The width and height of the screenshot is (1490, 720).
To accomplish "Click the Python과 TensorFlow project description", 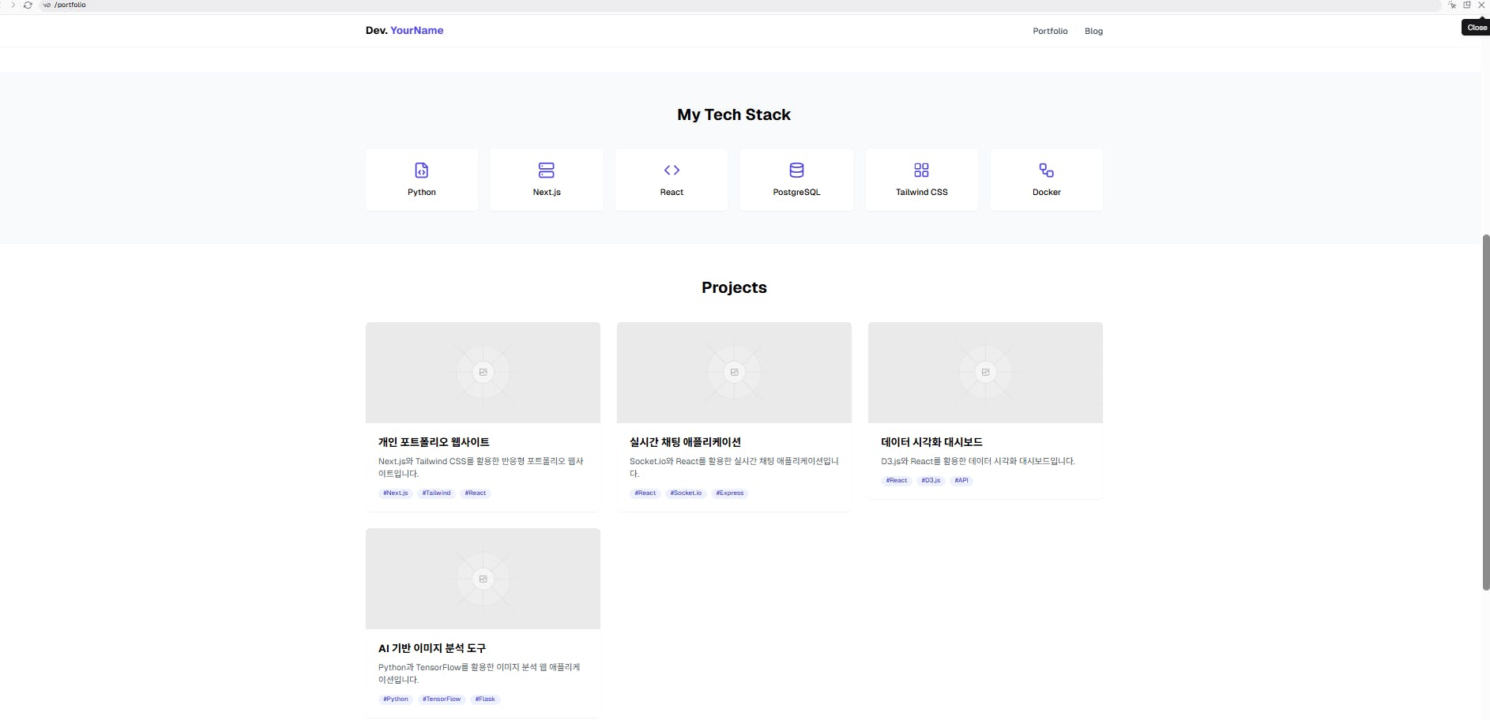I will coord(480,673).
